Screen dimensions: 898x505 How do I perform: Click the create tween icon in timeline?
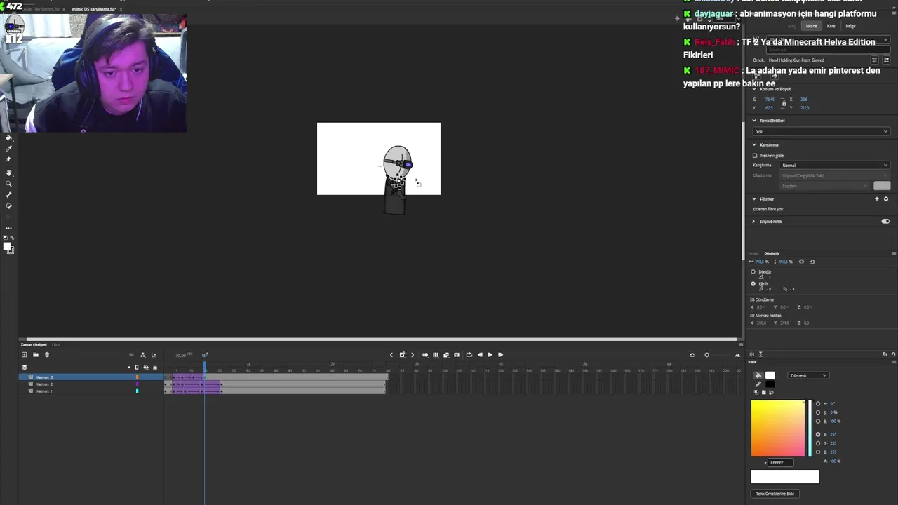click(x=446, y=355)
